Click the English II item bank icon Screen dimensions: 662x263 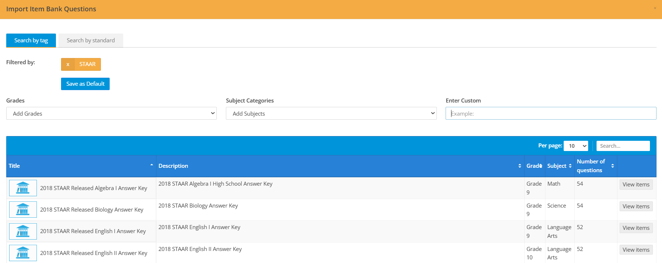coord(23,253)
